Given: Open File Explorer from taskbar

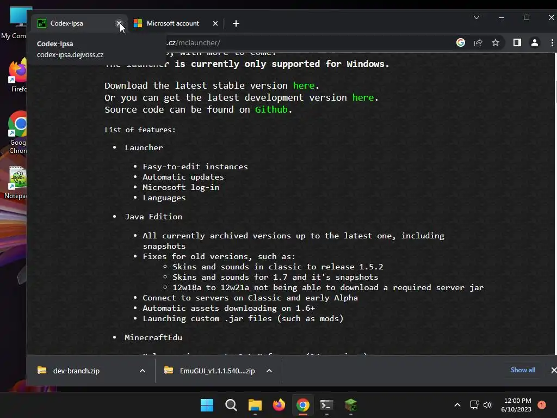Looking at the screenshot, I should point(255,405).
